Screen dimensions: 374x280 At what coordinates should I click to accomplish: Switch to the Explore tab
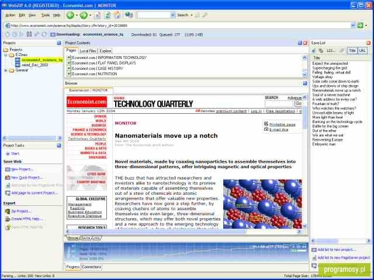105,51
